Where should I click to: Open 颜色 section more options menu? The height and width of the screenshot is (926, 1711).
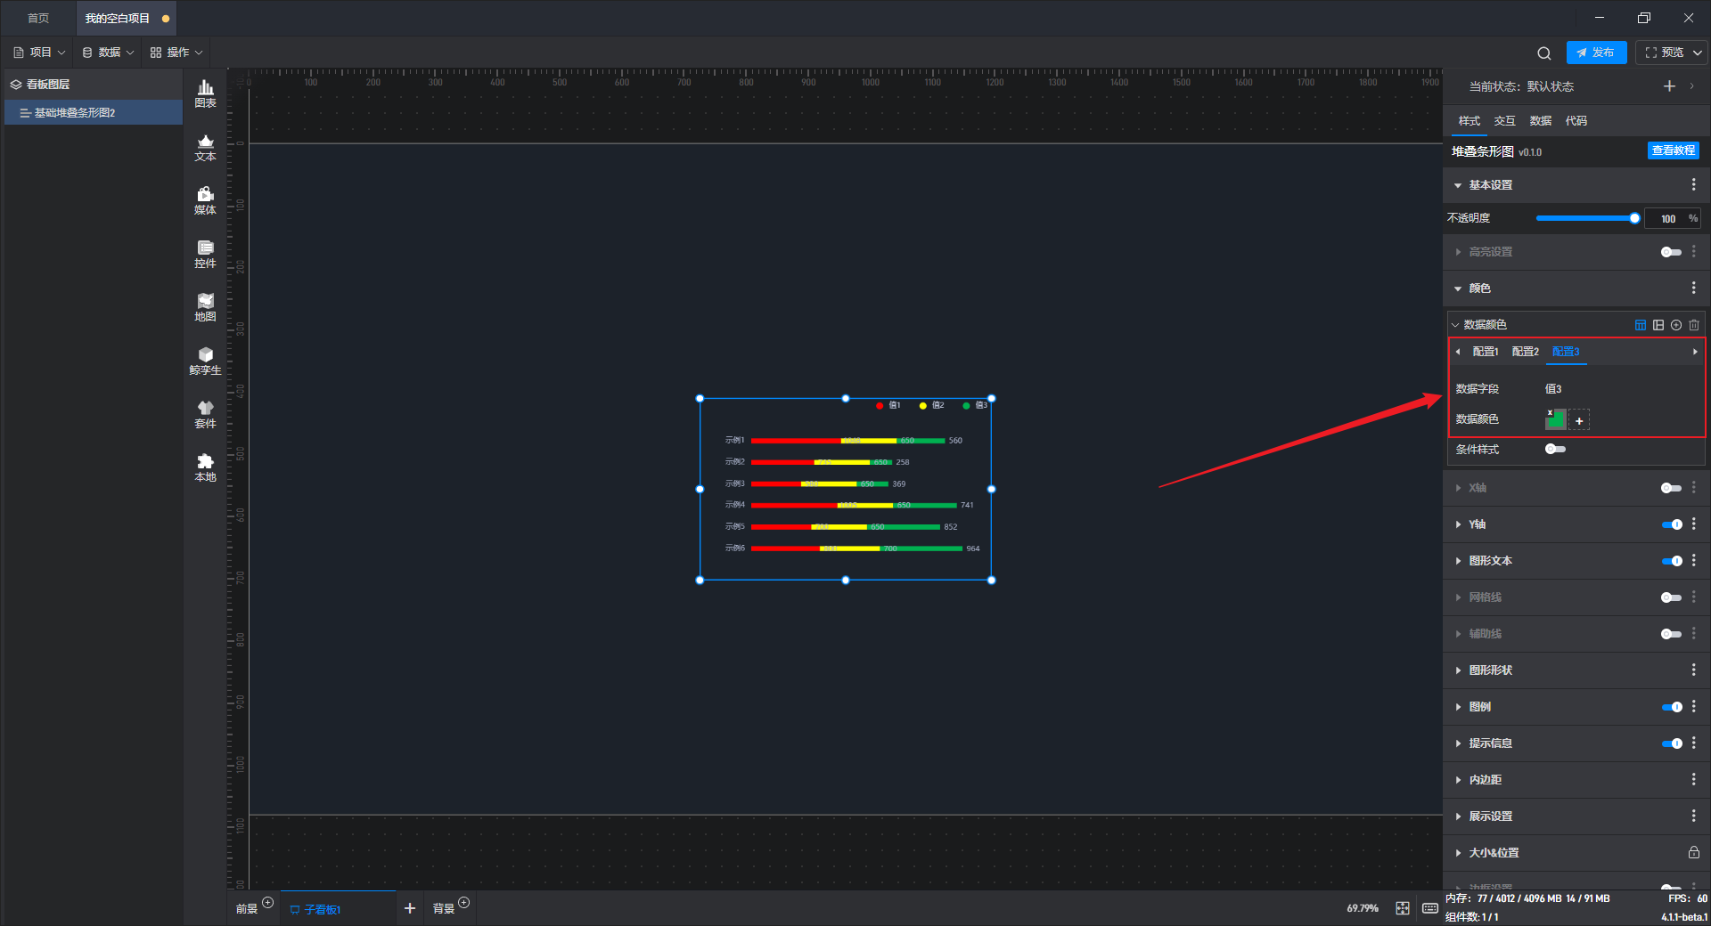pos(1693,288)
